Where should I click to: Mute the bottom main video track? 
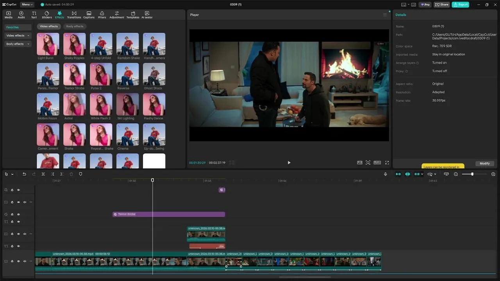click(x=25, y=261)
